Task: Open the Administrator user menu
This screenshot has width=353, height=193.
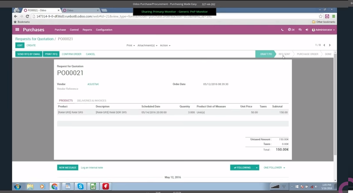Action: pos(324,30)
